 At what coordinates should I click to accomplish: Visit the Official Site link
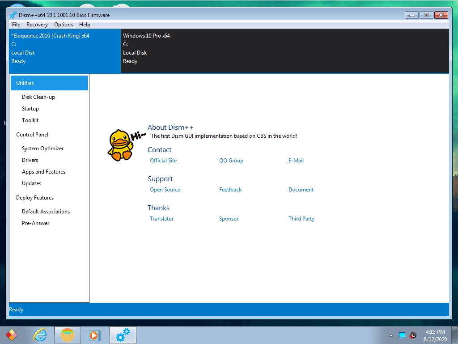pos(163,160)
